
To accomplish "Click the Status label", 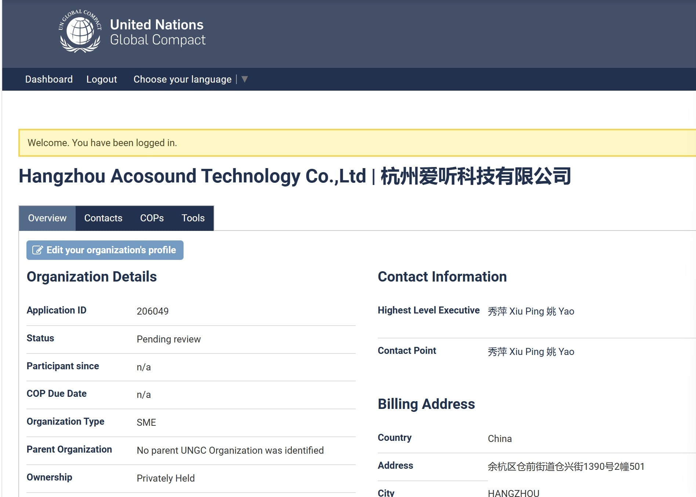I will 40,338.
